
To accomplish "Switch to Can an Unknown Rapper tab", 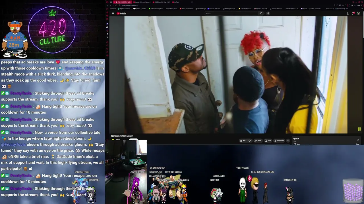I will [x=142, y=2].
